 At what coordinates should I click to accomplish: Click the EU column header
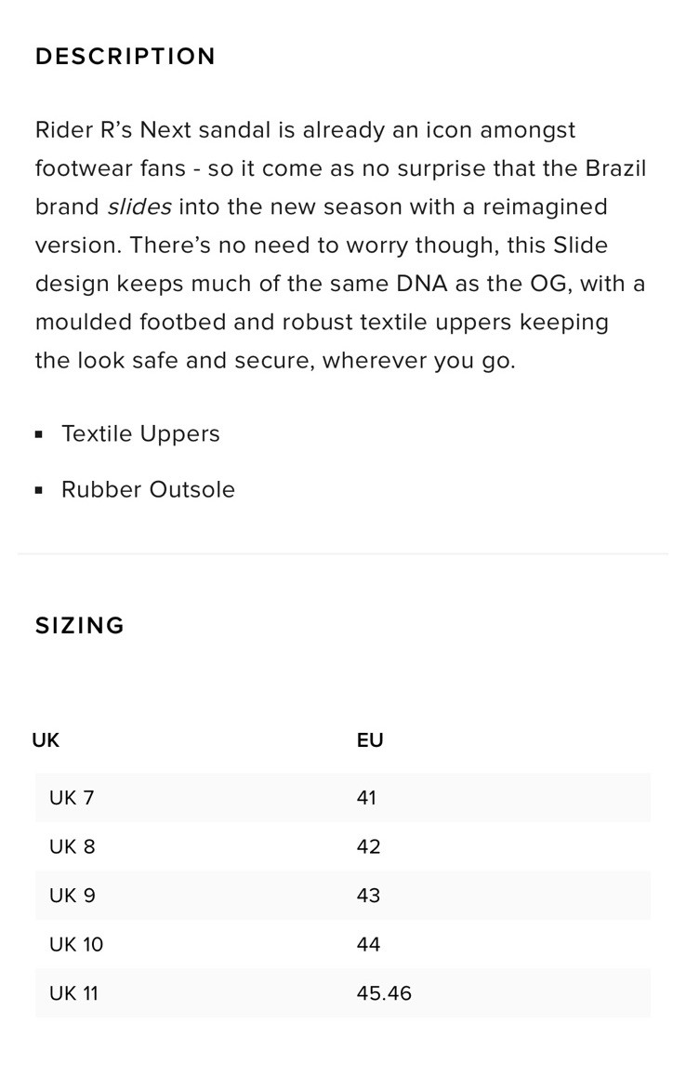pos(370,739)
